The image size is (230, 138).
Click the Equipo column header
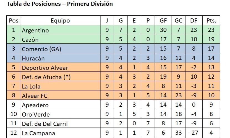pyautogui.click(x=60, y=20)
